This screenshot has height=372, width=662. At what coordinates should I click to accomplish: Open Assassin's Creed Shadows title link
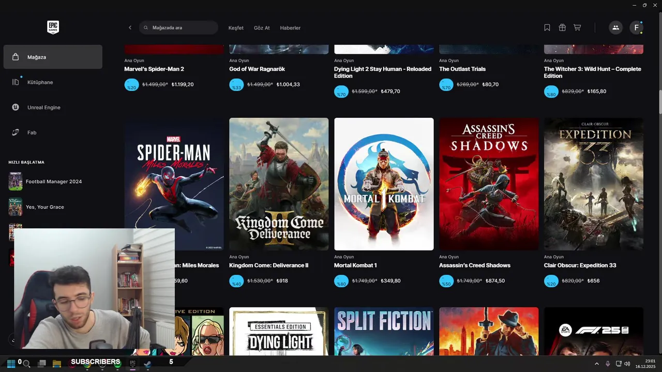475,265
